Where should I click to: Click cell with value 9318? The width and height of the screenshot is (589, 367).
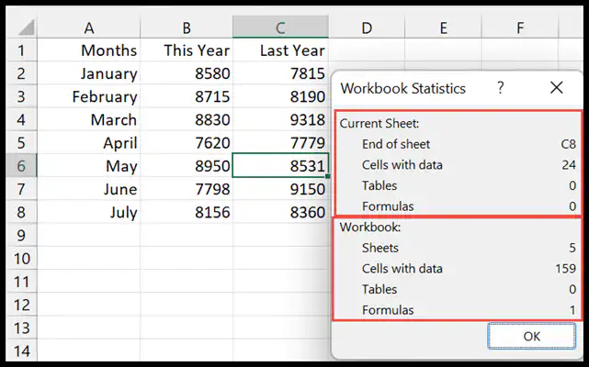[x=280, y=119]
